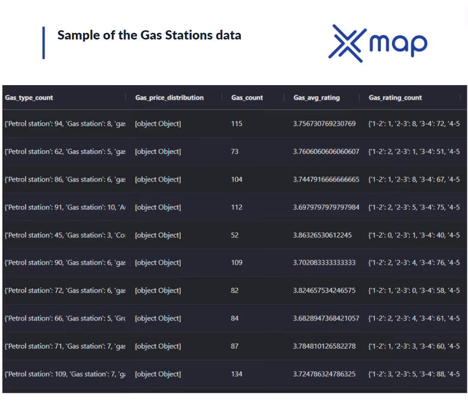Click cell with 'Petrol station': 62
The height and width of the screenshot is (419, 468).
coord(65,151)
